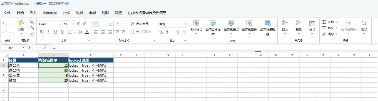Enable wrap text (自动换行)
Image resolution: width=378 pixels, height=101 pixels.
coord(140,24)
